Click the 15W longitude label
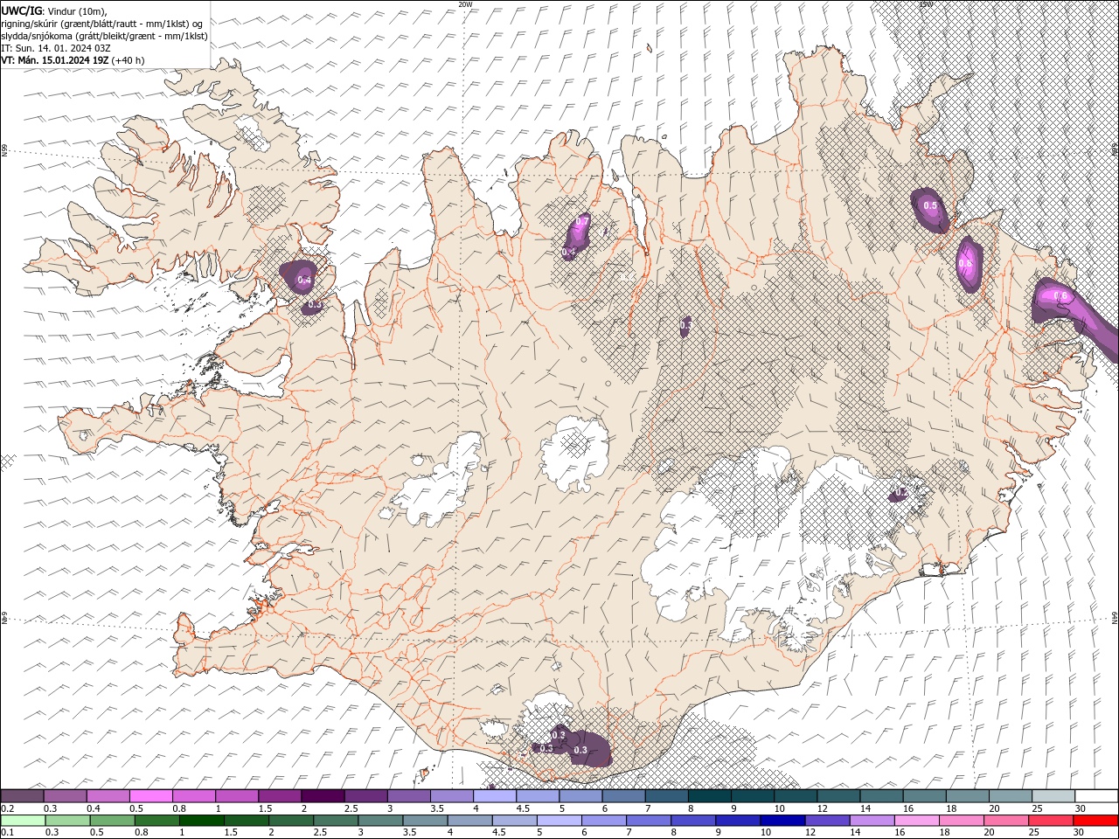This screenshot has width=1119, height=839. 926,4
